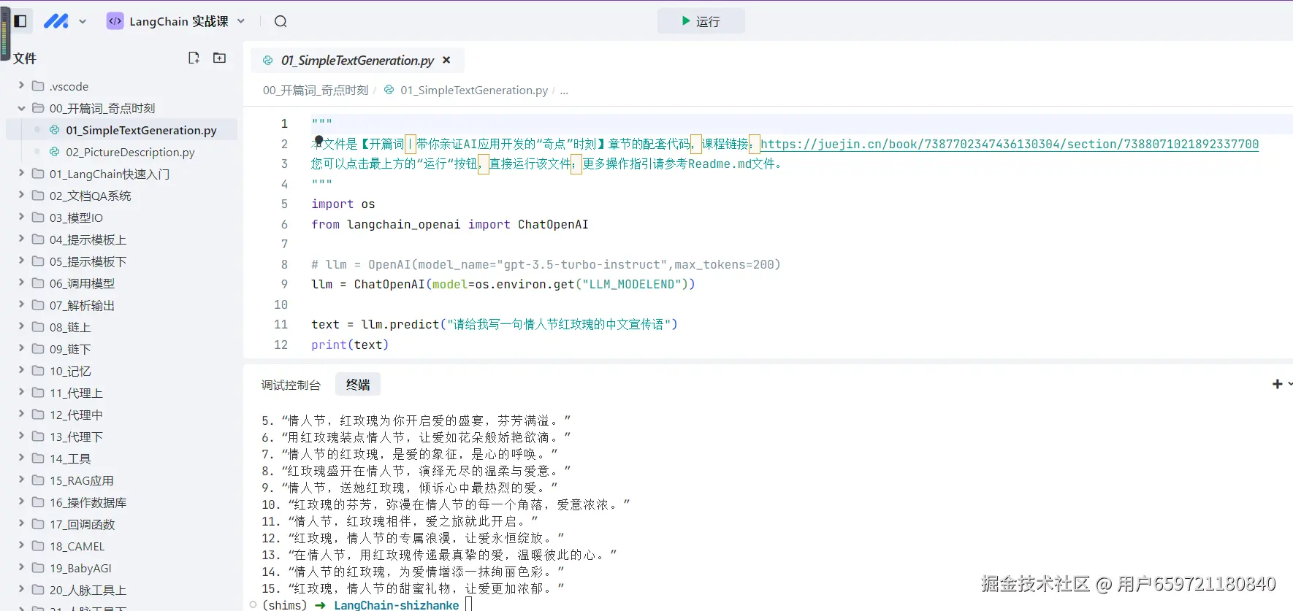This screenshot has height=611, width=1293.
Task: Click the 文件 panel title
Action: tap(25, 58)
